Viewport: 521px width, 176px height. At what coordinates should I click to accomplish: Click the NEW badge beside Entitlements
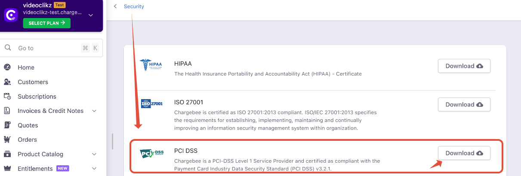[63, 168]
